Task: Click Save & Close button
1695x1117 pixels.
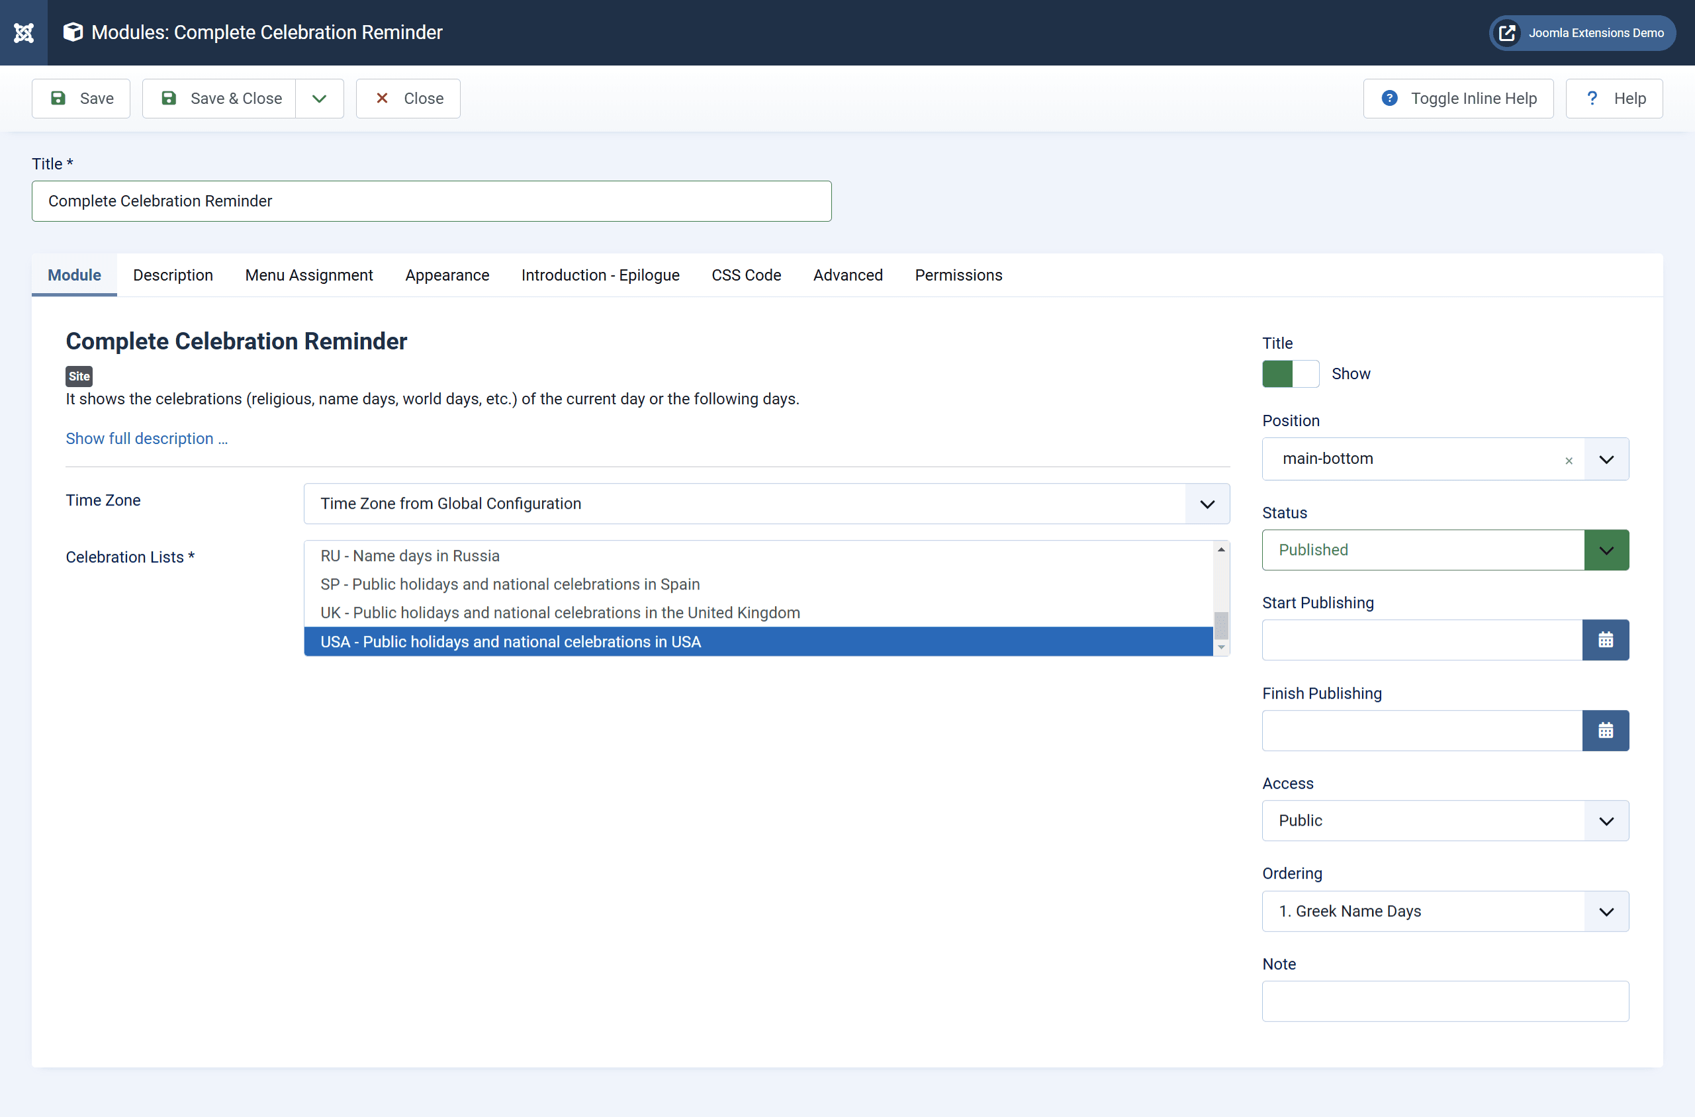Action: [220, 99]
